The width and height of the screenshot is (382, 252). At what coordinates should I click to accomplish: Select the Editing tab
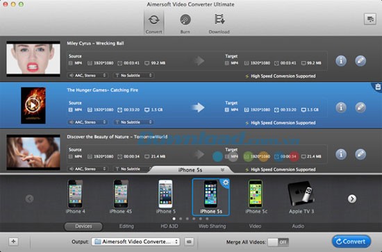tap(126, 226)
